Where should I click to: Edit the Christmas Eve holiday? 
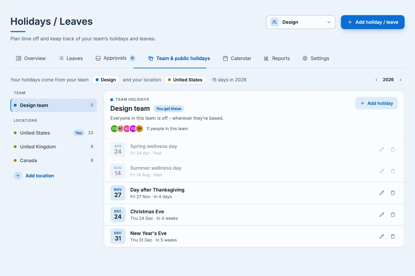point(382,215)
